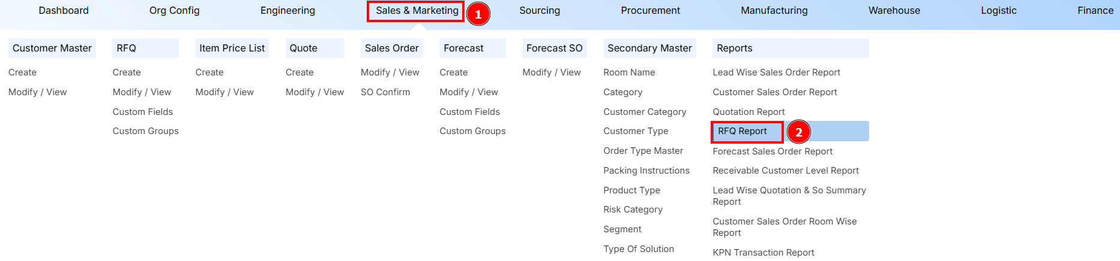
Task: Open Lead Wise Sales Order Report
Action: tap(777, 72)
